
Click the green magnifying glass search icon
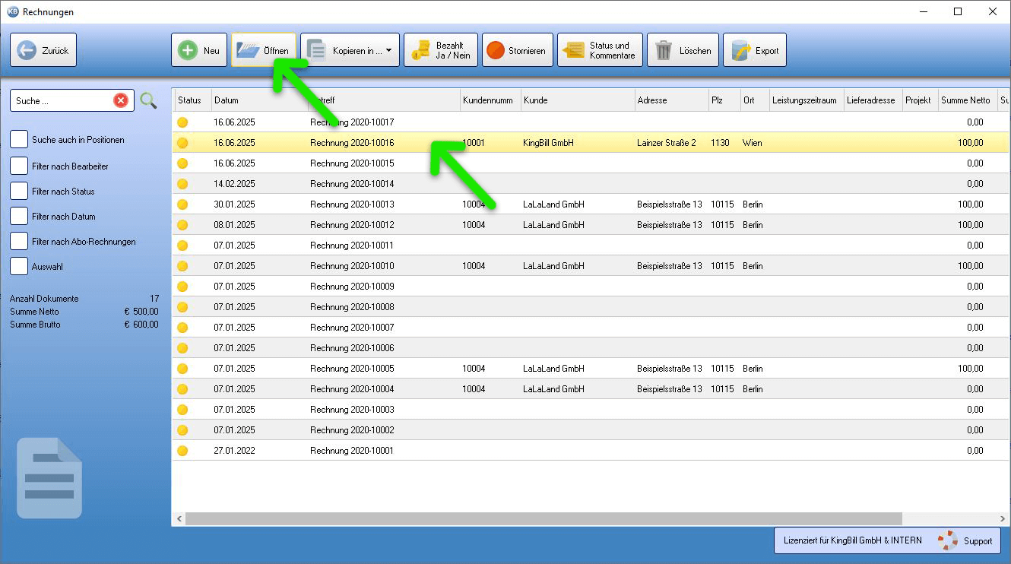click(148, 100)
